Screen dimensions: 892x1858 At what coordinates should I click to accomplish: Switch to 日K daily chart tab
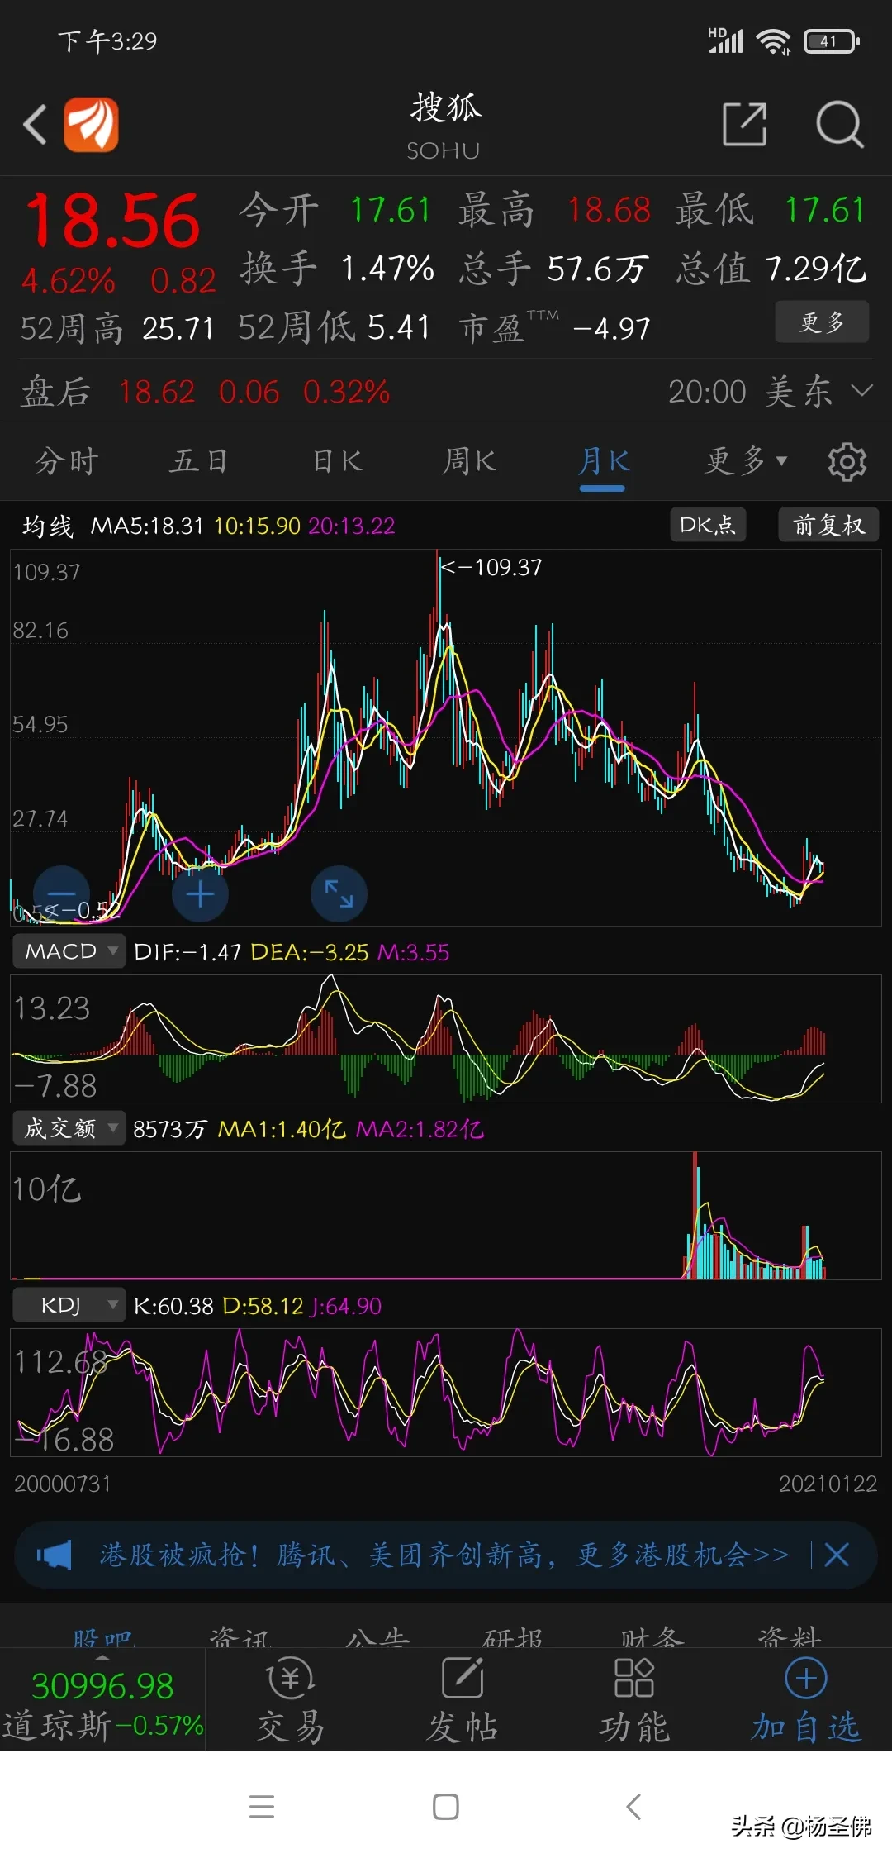click(337, 461)
